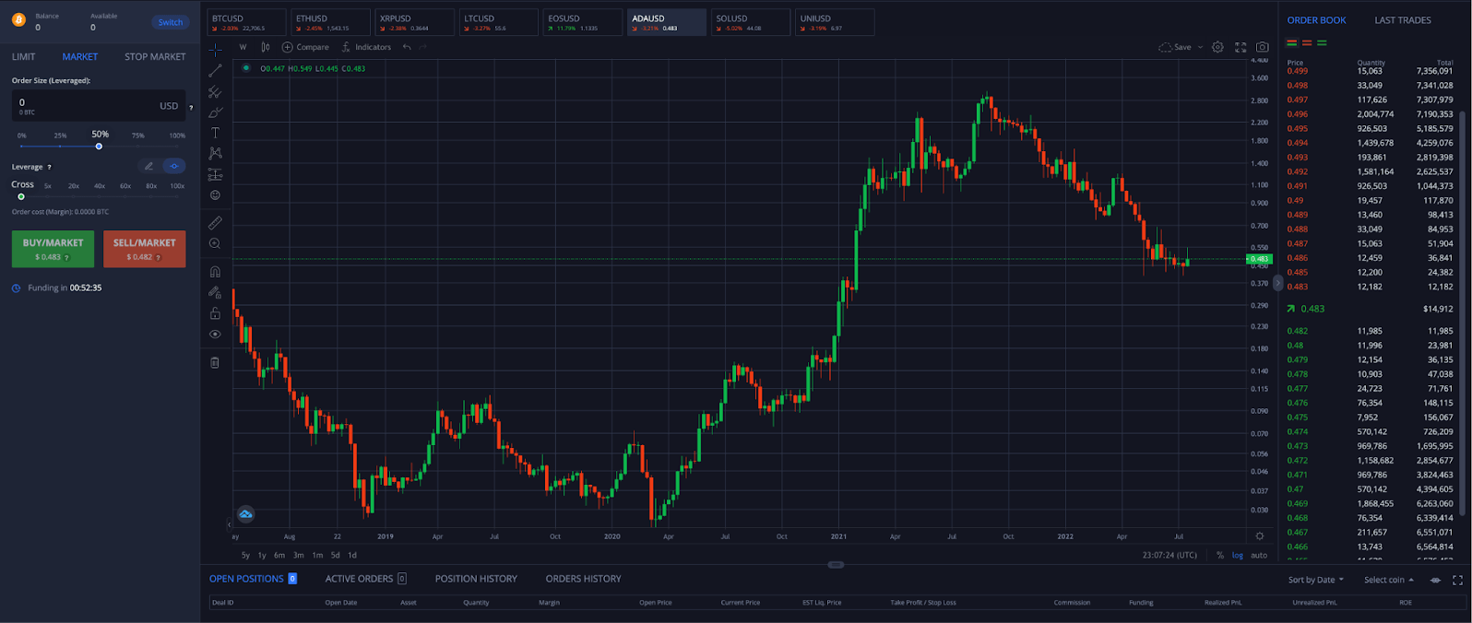Viewport: 1472px width, 623px height.
Task: Select the trend line drawing tool
Action: [x=215, y=71]
